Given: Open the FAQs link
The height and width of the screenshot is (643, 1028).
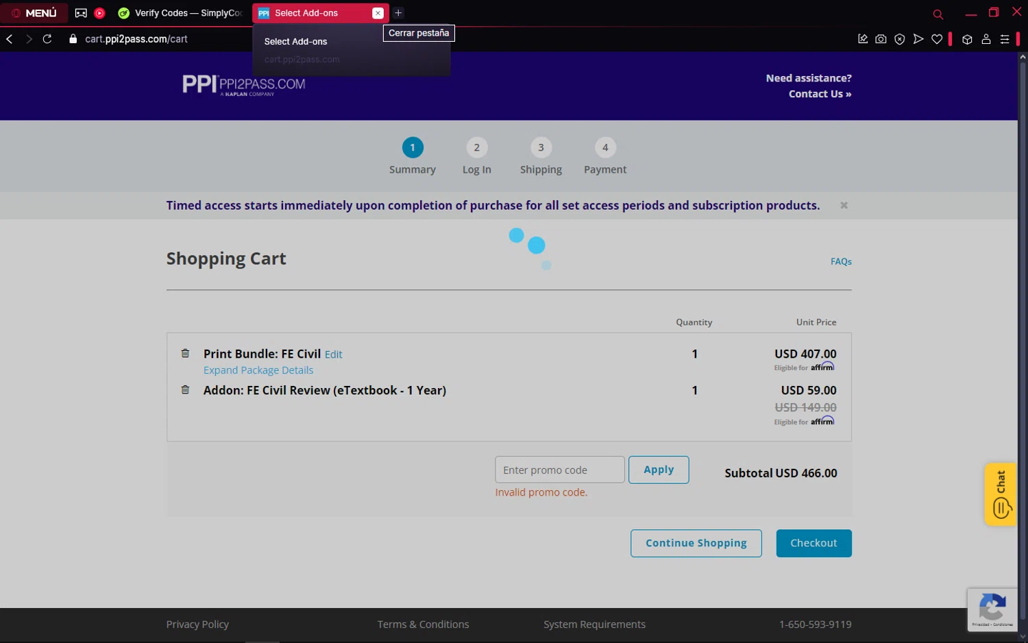Looking at the screenshot, I should tap(841, 261).
